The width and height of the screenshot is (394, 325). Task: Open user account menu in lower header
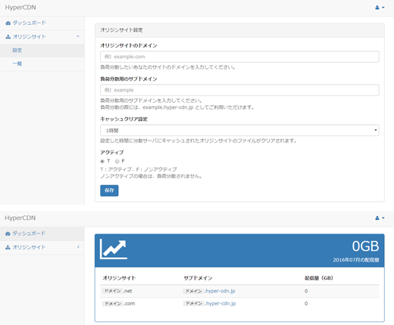(x=380, y=218)
